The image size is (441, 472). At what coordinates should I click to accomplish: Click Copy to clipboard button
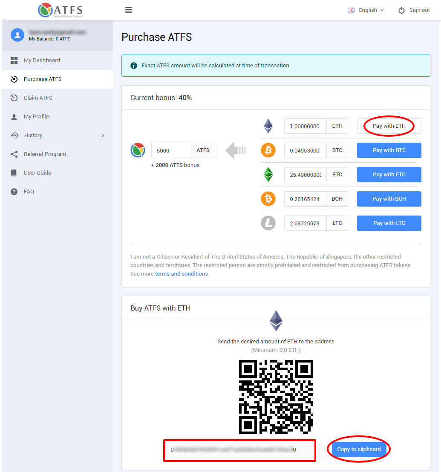[x=359, y=449]
